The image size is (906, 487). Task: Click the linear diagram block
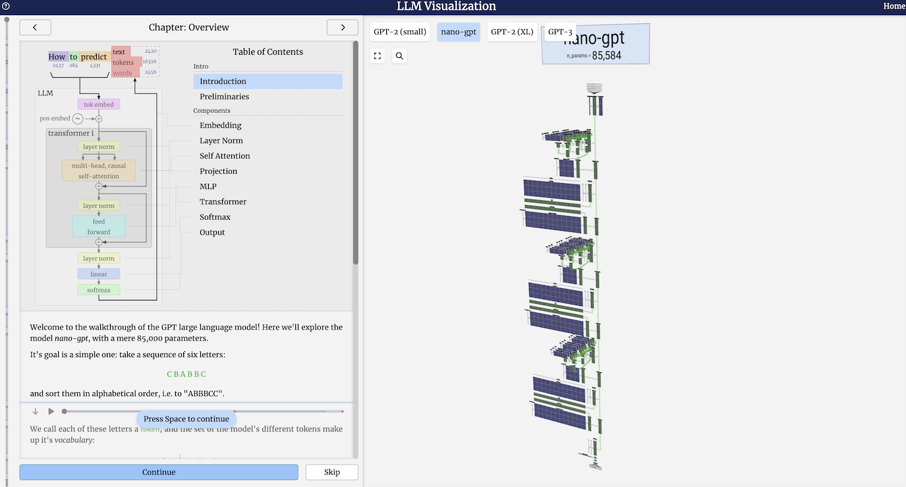click(x=99, y=274)
